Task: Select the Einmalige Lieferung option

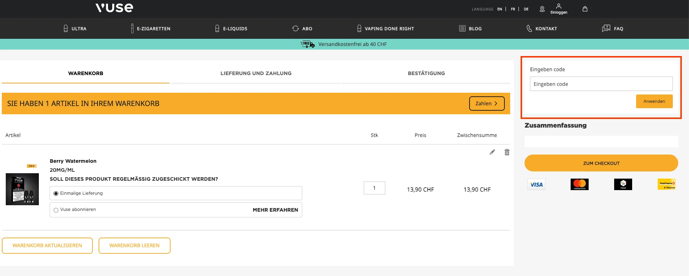Action: coord(56,193)
